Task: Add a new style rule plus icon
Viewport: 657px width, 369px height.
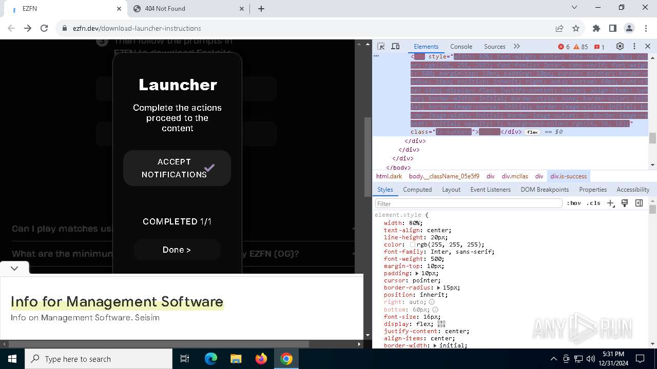Action: click(610, 203)
